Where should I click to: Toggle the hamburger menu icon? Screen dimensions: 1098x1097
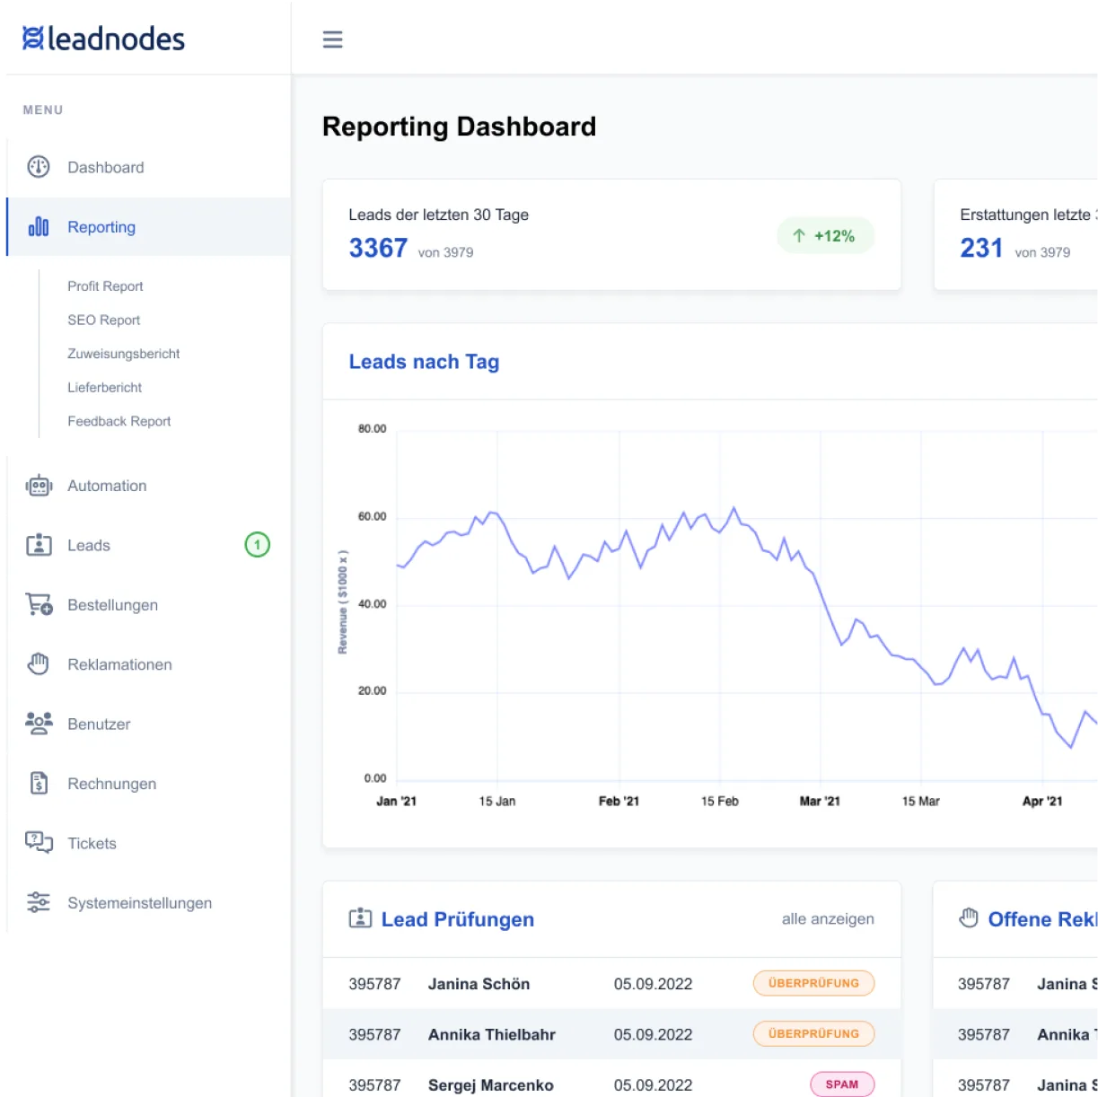coord(332,39)
